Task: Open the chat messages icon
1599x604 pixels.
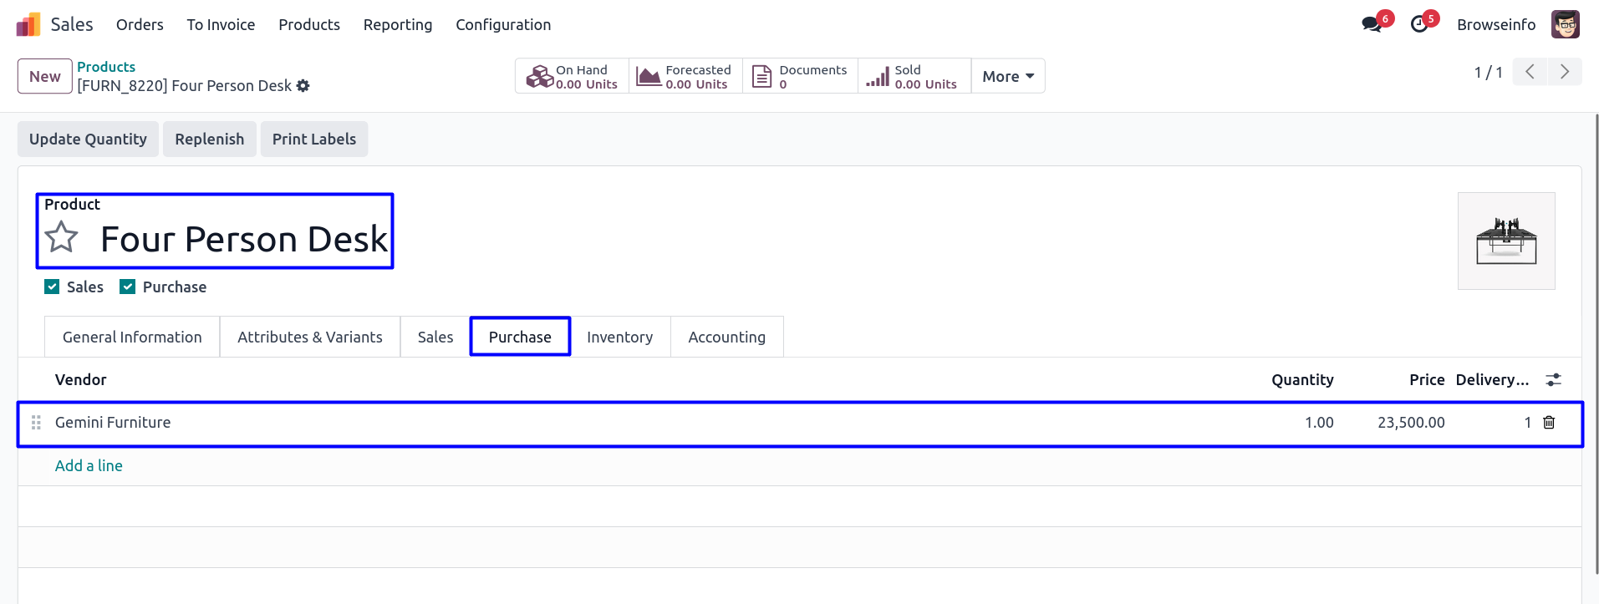Action: pyautogui.click(x=1372, y=24)
